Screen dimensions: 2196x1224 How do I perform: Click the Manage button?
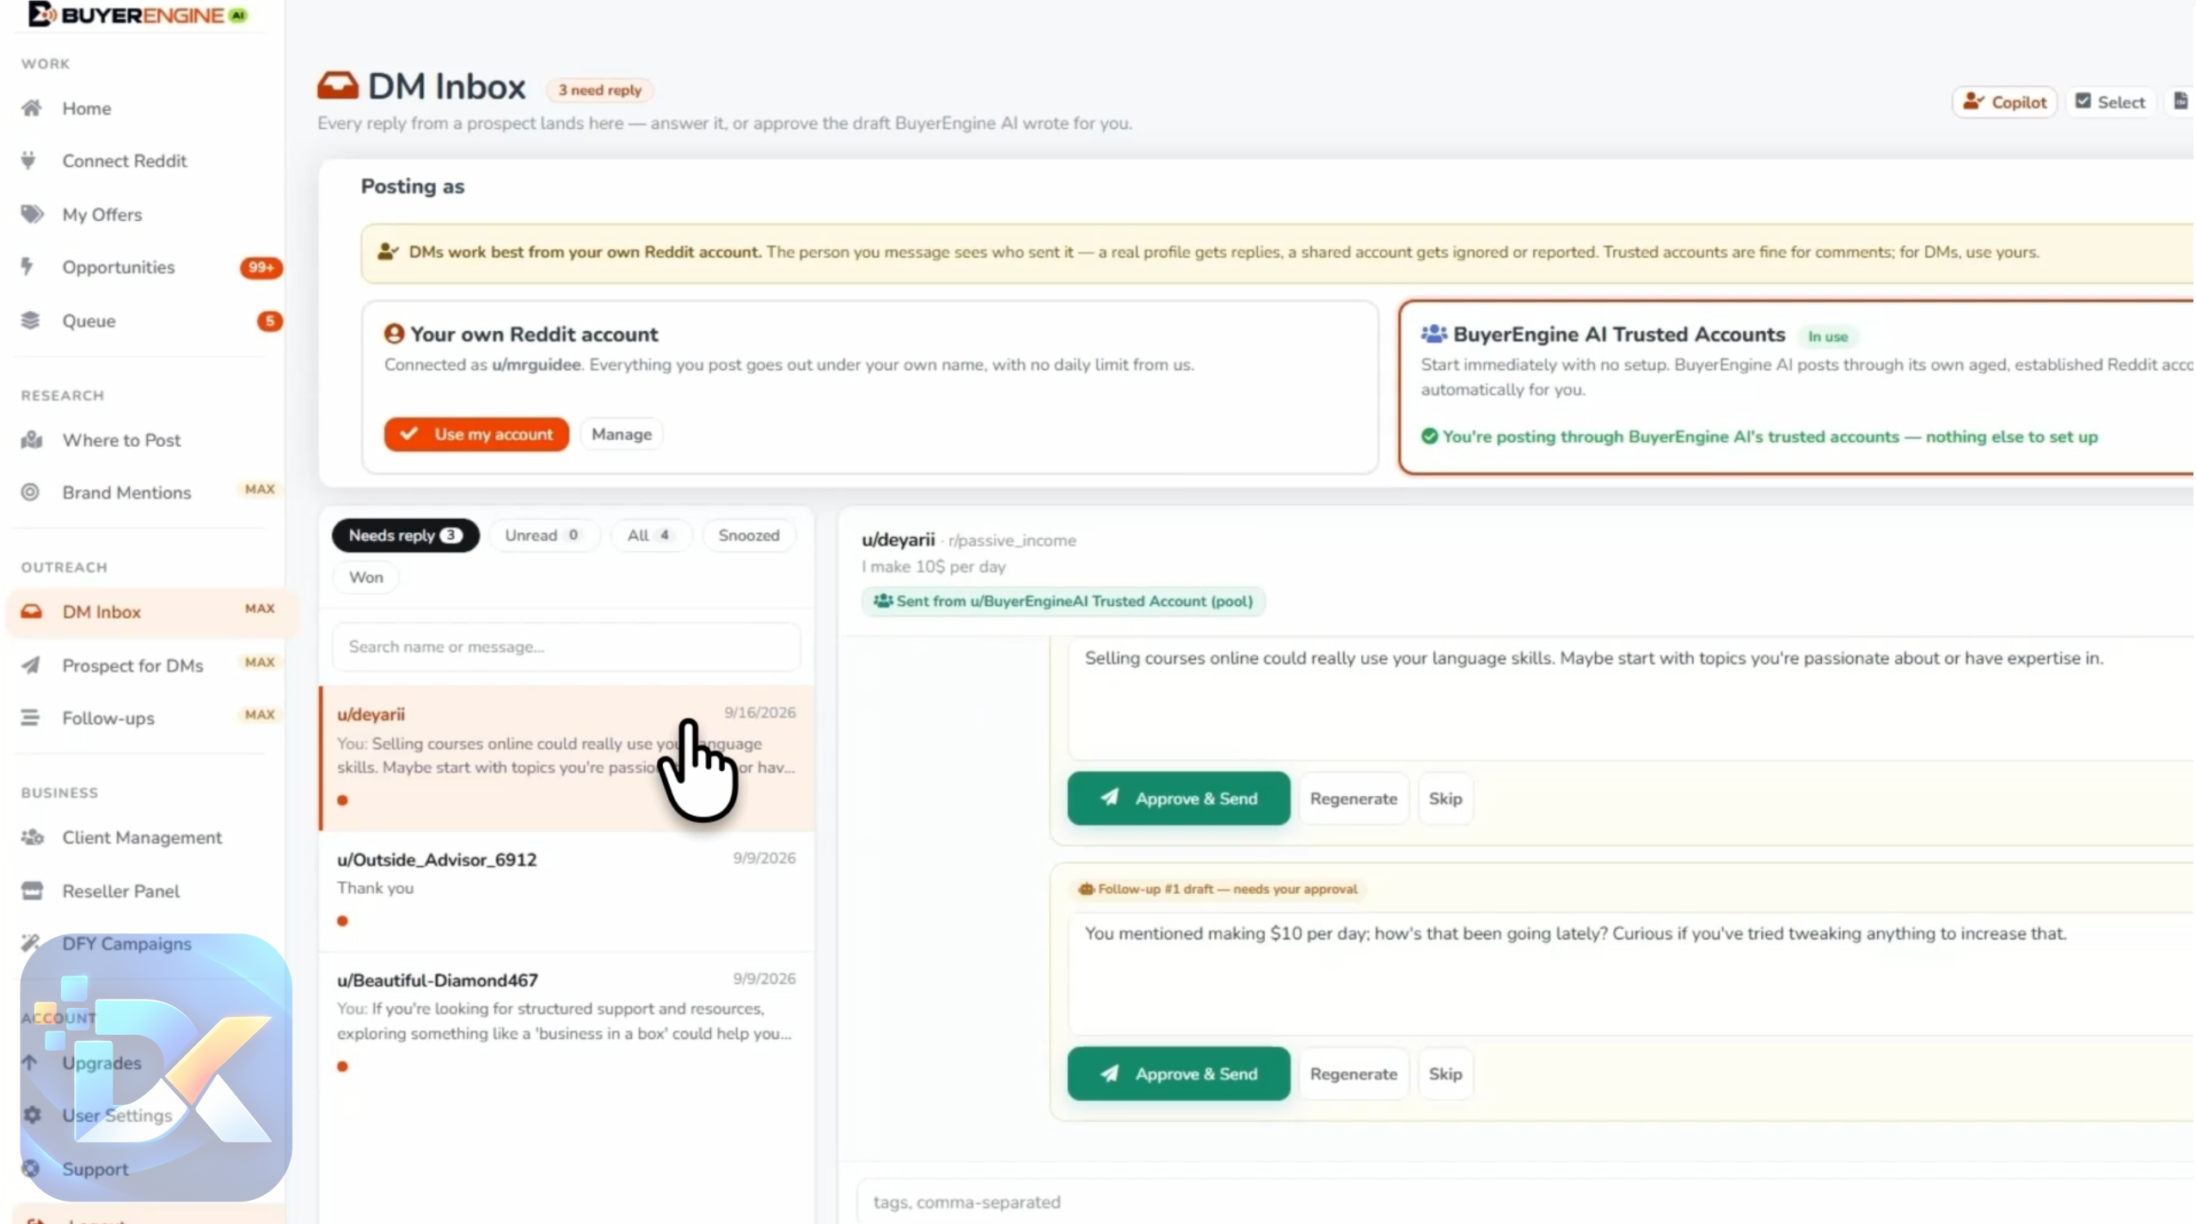click(x=621, y=434)
